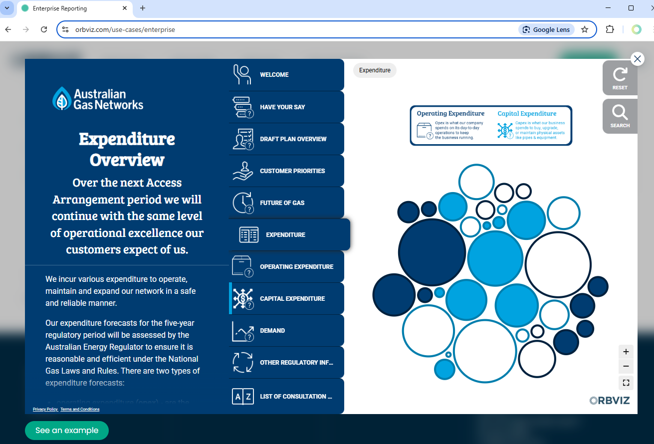Click the subtitle starting "Over the next Access"
The width and height of the screenshot is (654, 444).
click(x=127, y=216)
